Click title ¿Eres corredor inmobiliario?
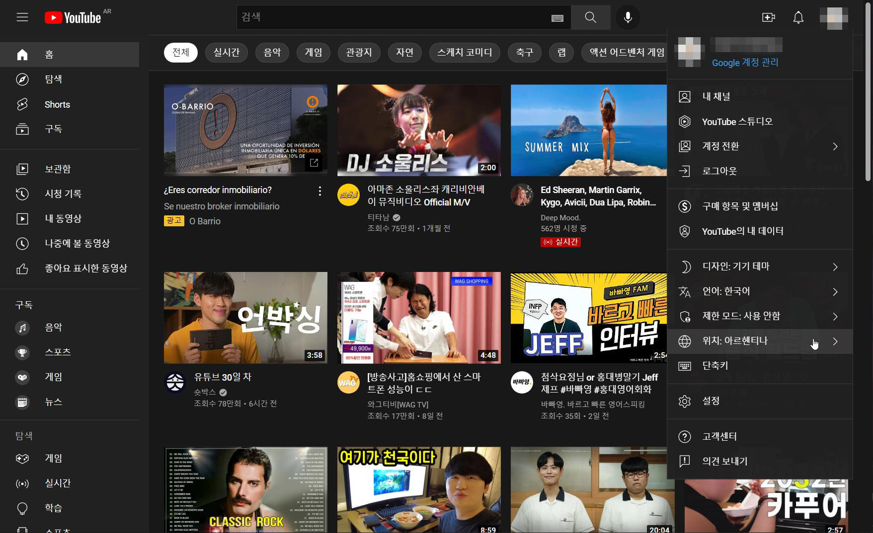The image size is (873, 533). [218, 190]
